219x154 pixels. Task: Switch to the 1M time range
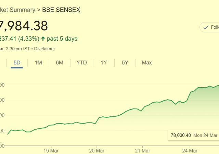tap(38, 63)
